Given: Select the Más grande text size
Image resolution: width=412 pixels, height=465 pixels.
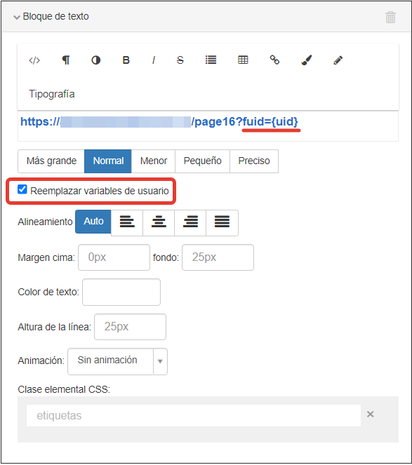Looking at the screenshot, I should [51, 161].
